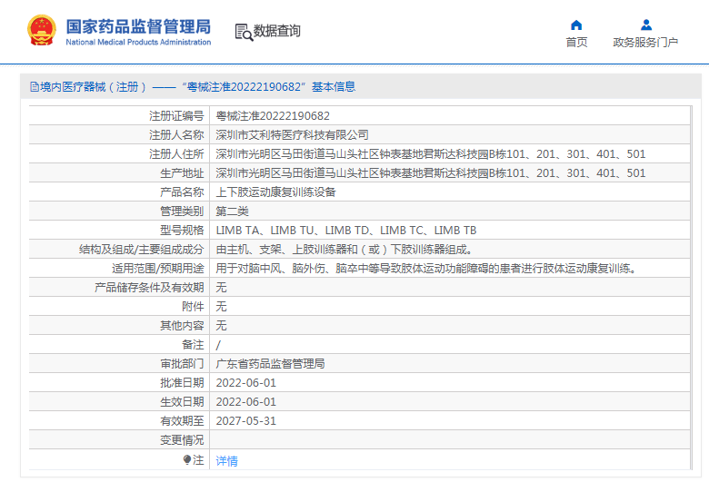Open the 政务服务门户 link

645,43
